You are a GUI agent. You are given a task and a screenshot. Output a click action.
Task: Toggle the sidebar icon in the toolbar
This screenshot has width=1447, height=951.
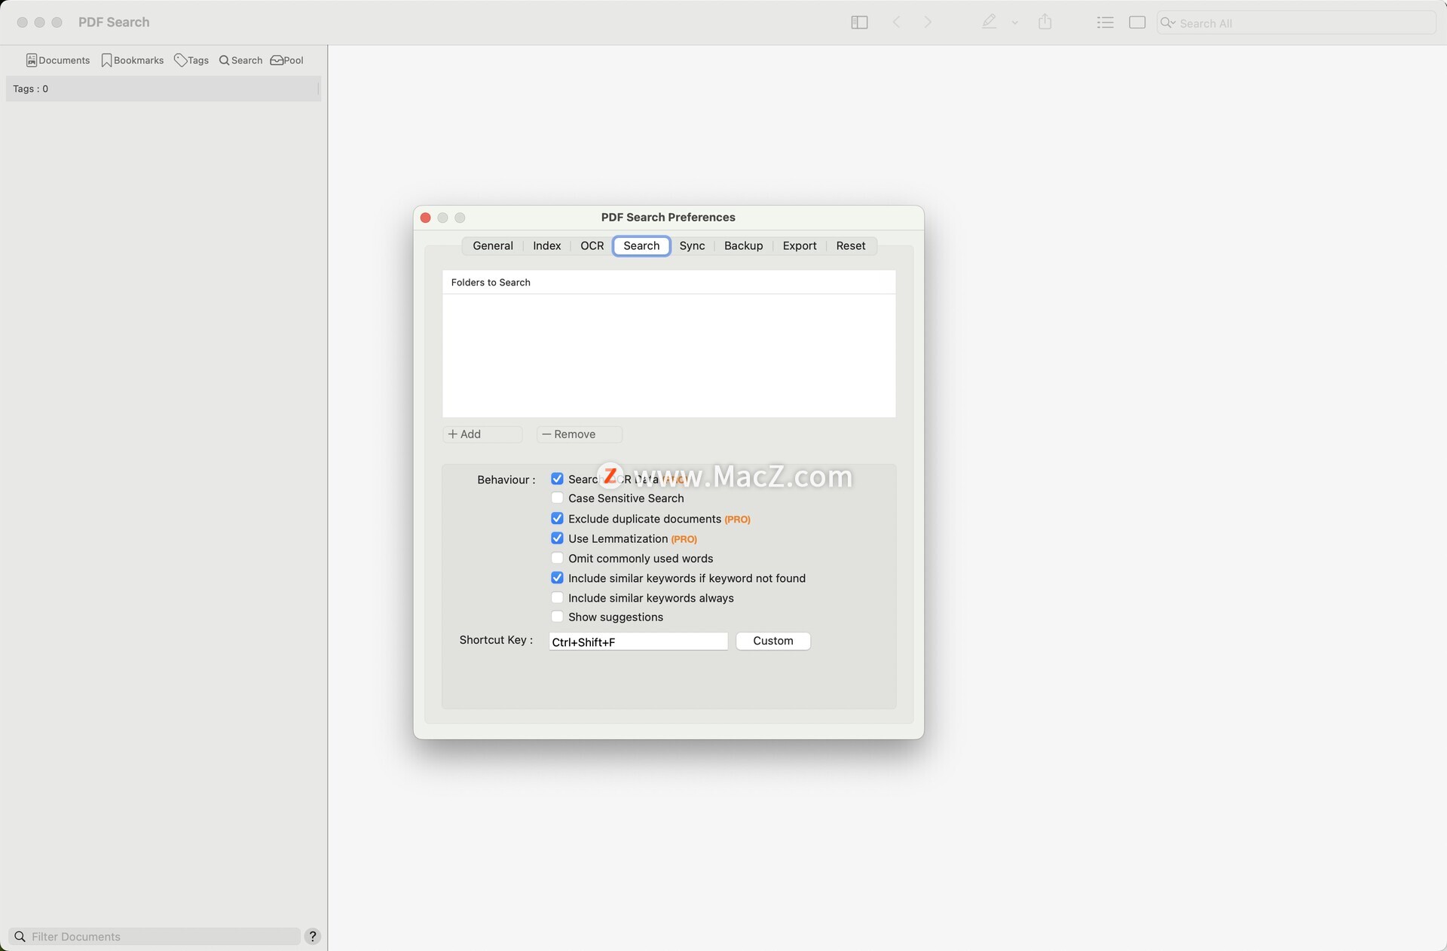[859, 23]
